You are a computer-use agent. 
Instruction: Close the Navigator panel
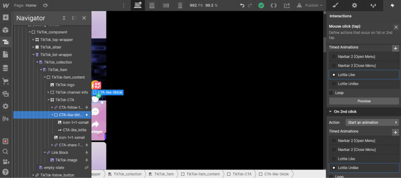[84, 18]
